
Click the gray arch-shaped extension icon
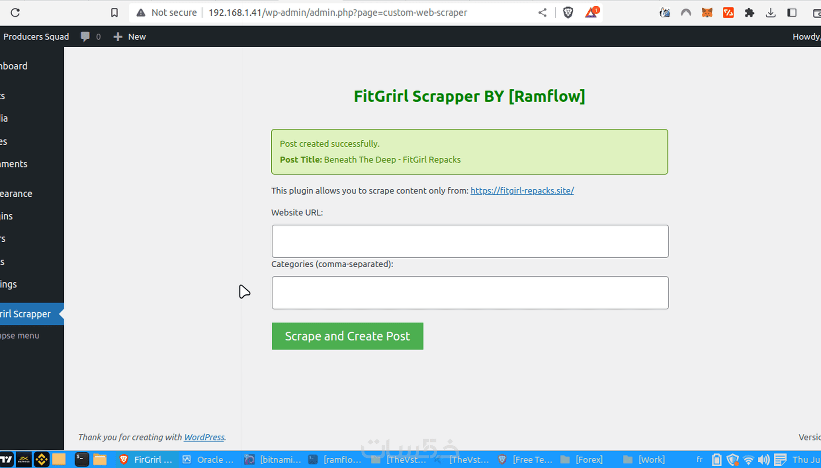click(x=686, y=13)
